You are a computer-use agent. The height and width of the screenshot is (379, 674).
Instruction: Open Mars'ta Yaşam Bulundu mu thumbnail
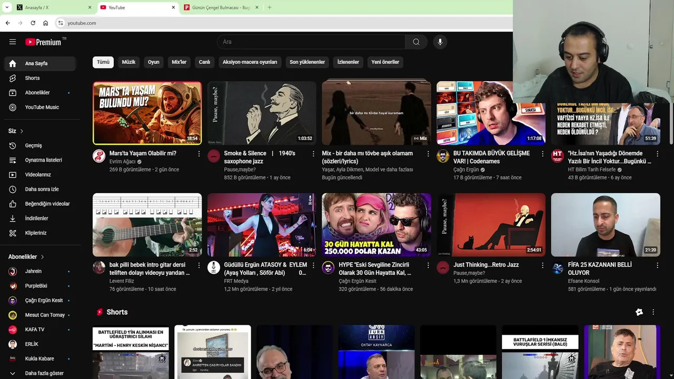pyautogui.click(x=147, y=113)
